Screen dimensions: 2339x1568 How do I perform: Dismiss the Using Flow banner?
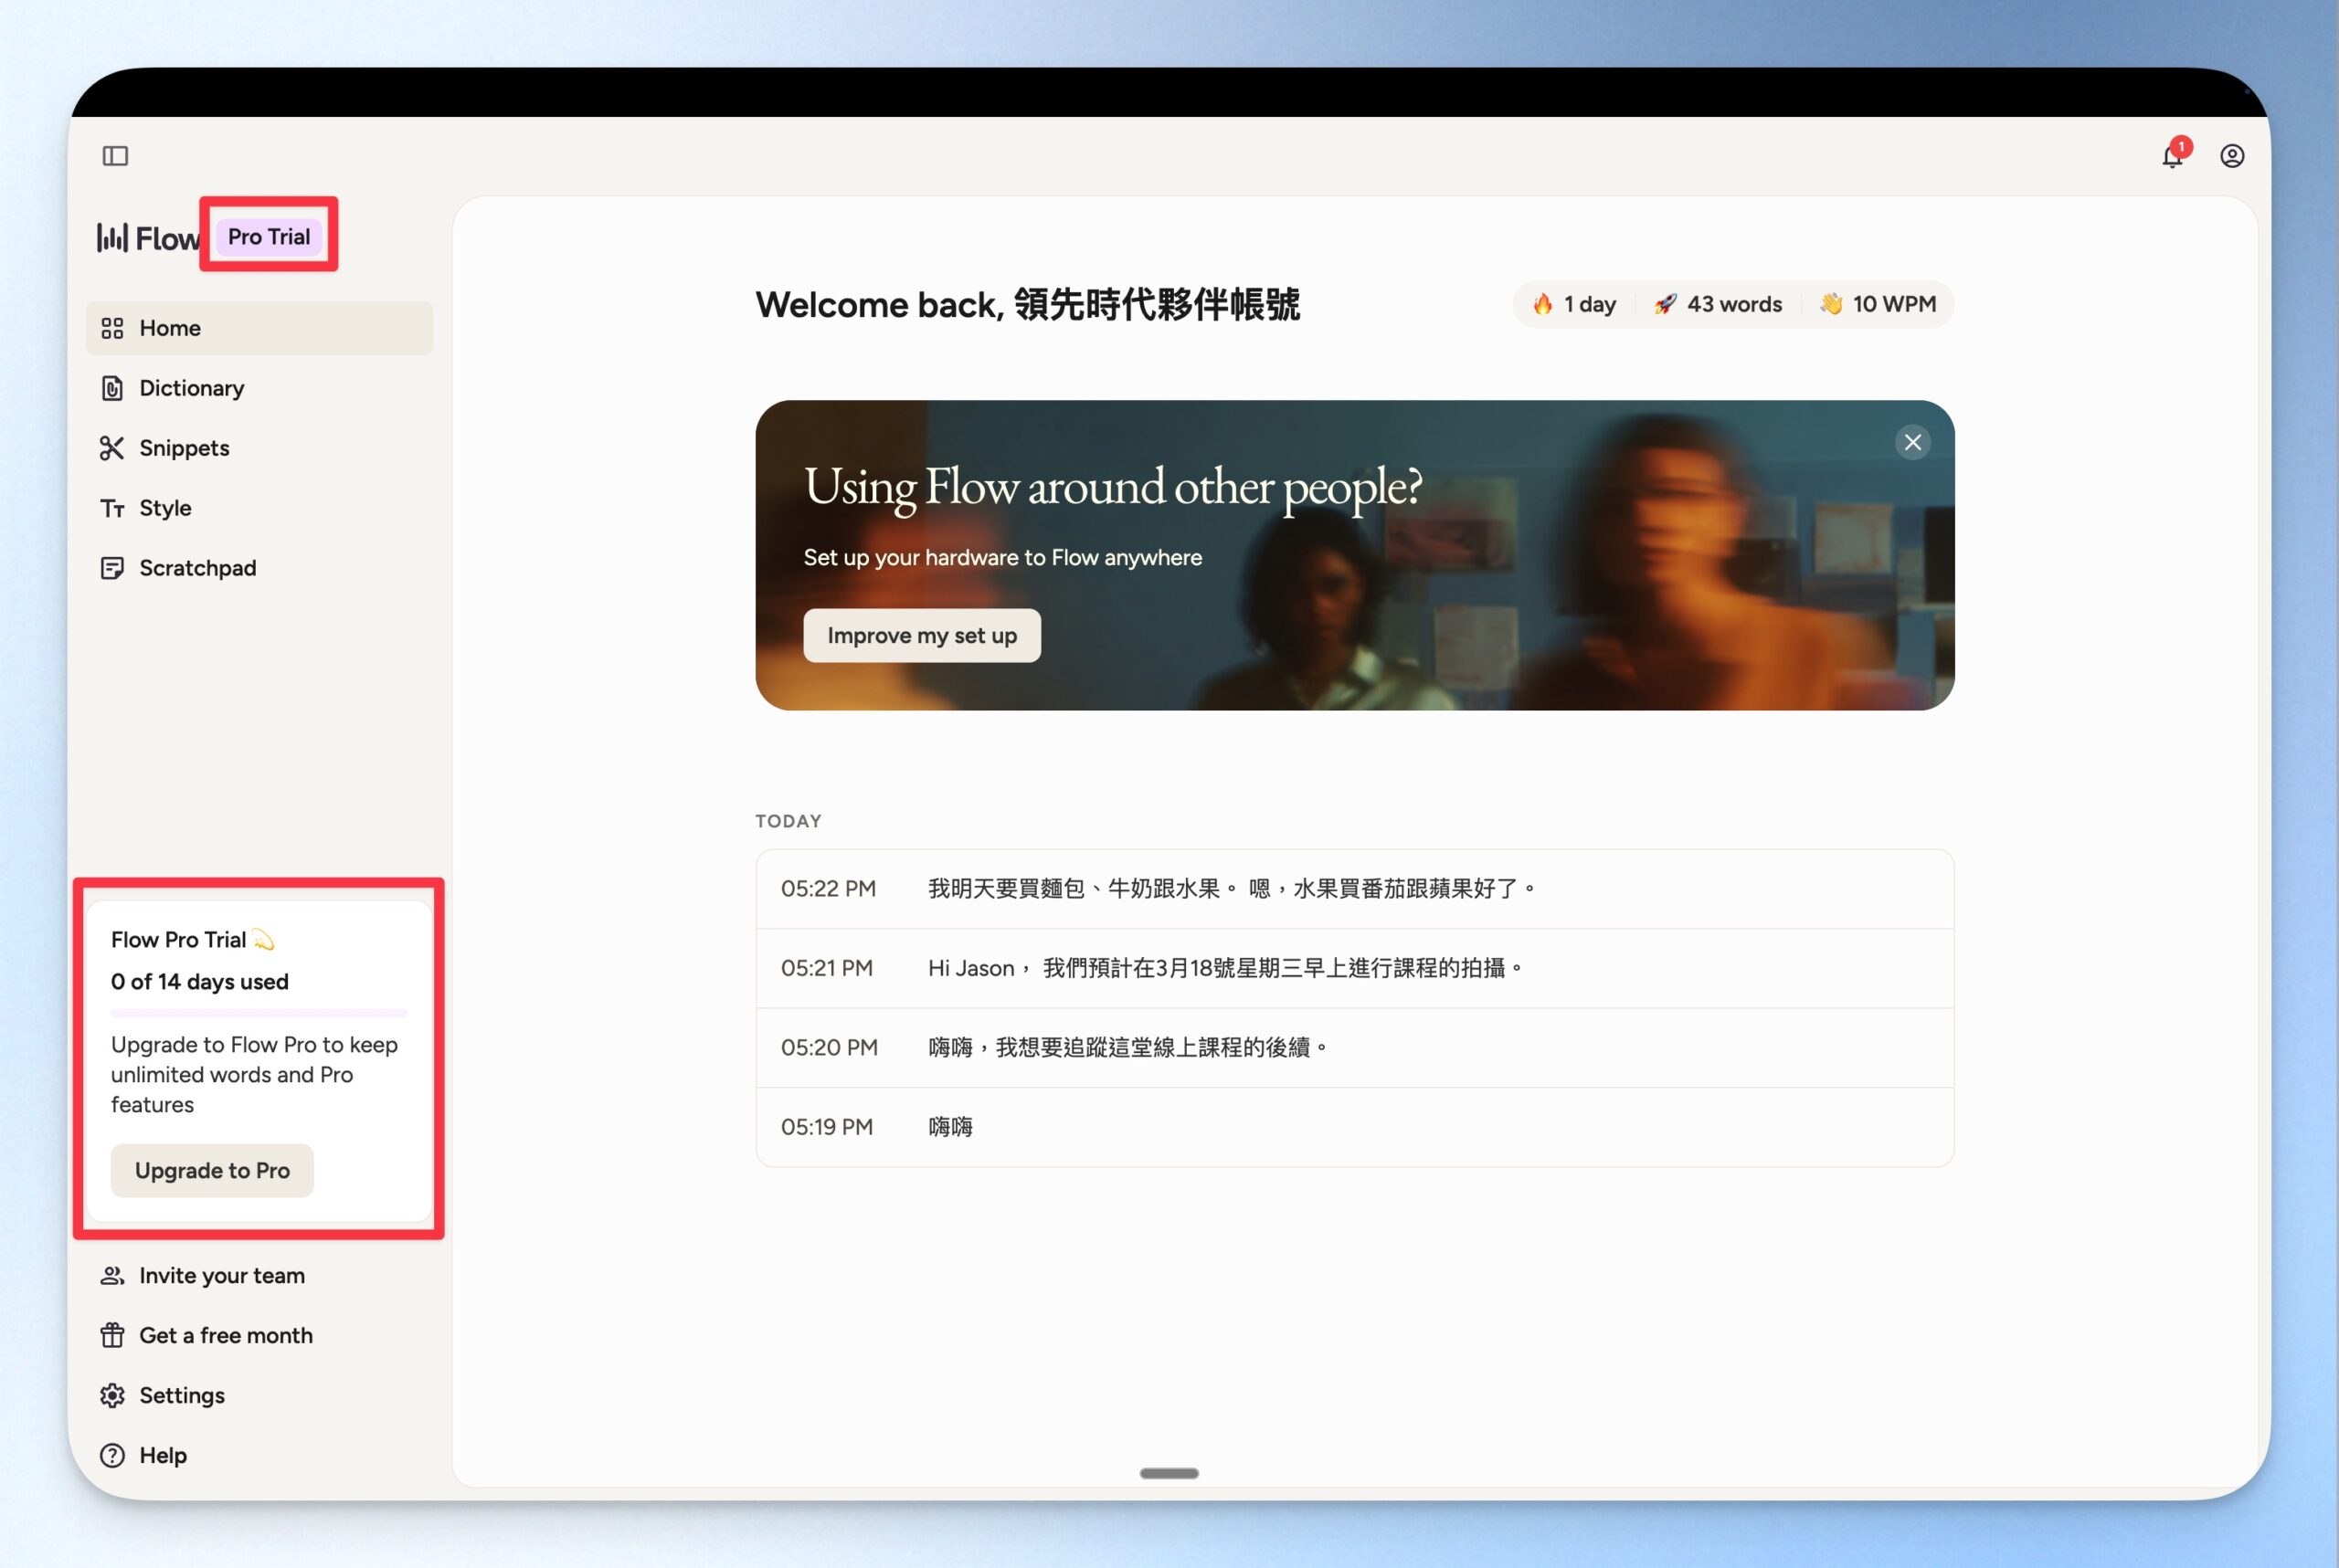pyautogui.click(x=1911, y=442)
